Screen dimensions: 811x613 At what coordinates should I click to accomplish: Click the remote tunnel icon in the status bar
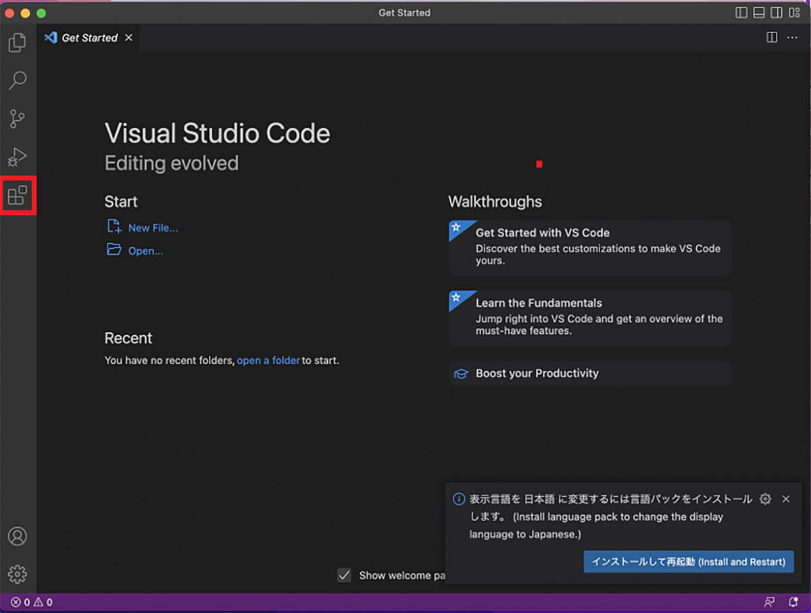(x=770, y=600)
